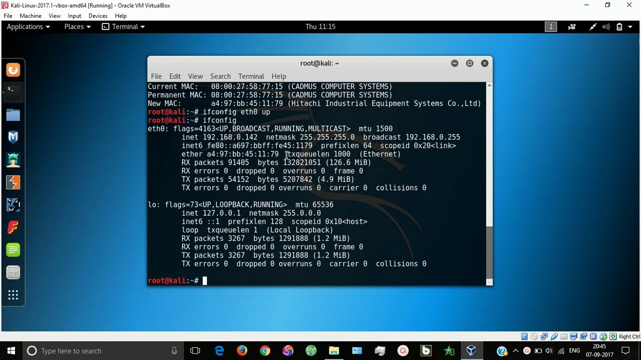Expand the Applications menu
Screen dimensions: 641x360
click(28, 26)
